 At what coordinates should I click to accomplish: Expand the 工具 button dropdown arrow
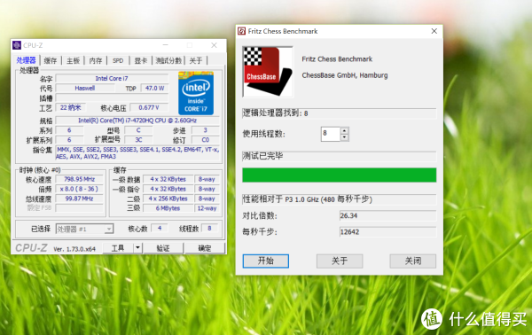point(137,248)
